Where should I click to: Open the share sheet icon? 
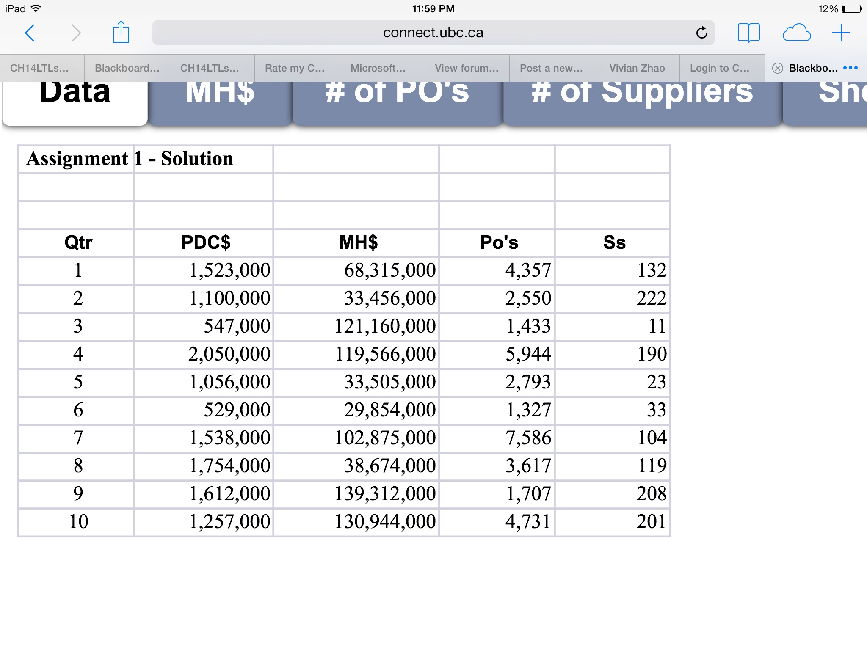[x=121, y=32]
